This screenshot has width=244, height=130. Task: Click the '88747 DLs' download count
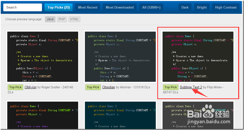170,92
